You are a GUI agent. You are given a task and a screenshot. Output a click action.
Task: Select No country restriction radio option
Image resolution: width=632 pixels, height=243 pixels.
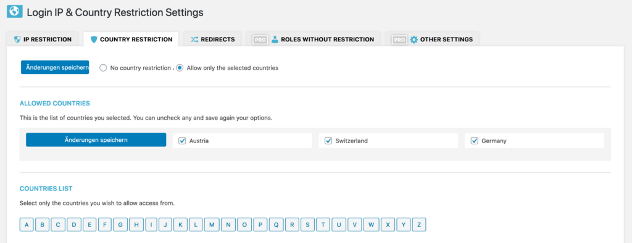[x=103, y=68]
